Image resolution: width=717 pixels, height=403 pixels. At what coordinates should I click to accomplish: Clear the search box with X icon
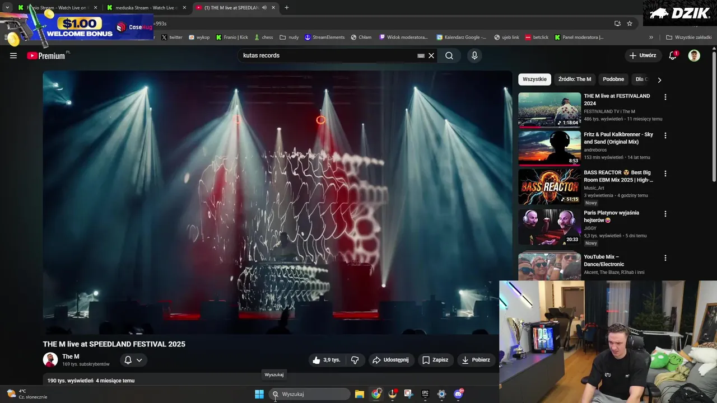[x=431, y=55]
